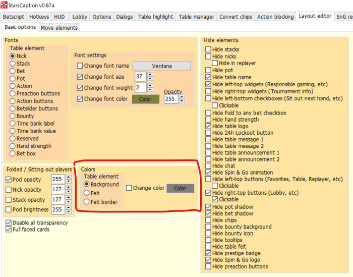Increase Nick opacity using up arrow

click(69, 187)
